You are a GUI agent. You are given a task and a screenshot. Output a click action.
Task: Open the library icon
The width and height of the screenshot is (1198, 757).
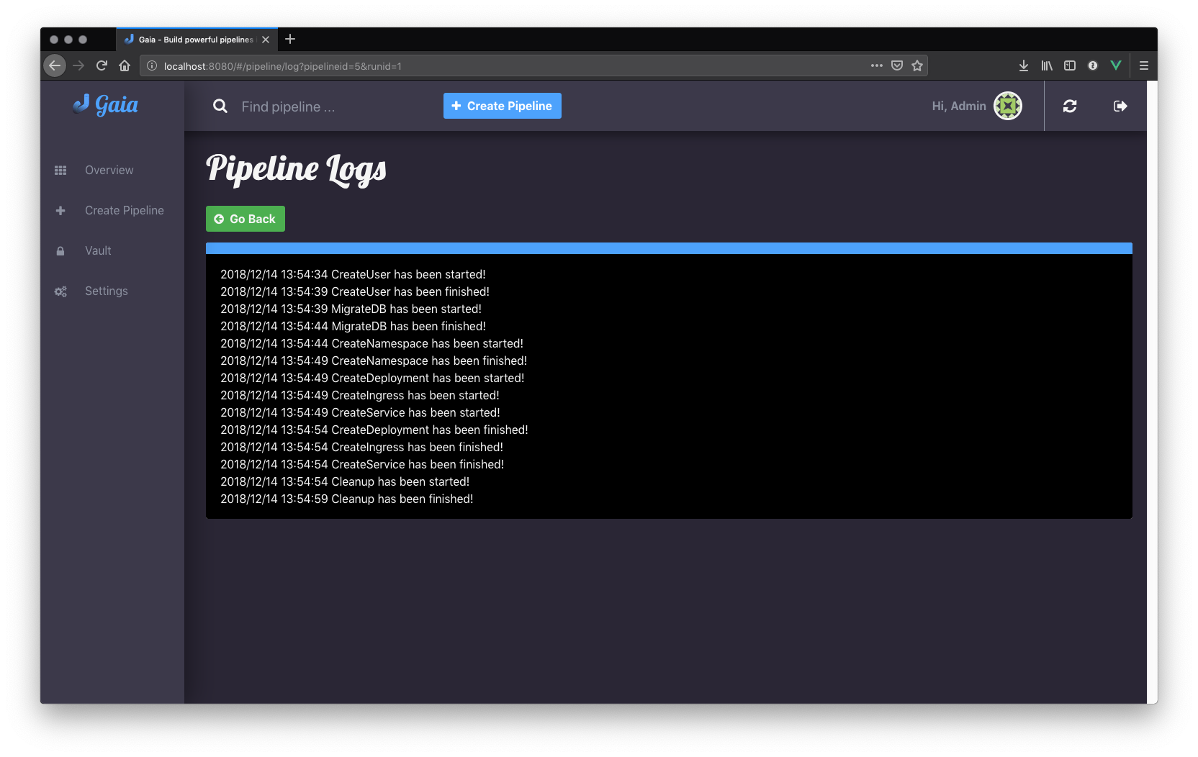(1047, 65)
